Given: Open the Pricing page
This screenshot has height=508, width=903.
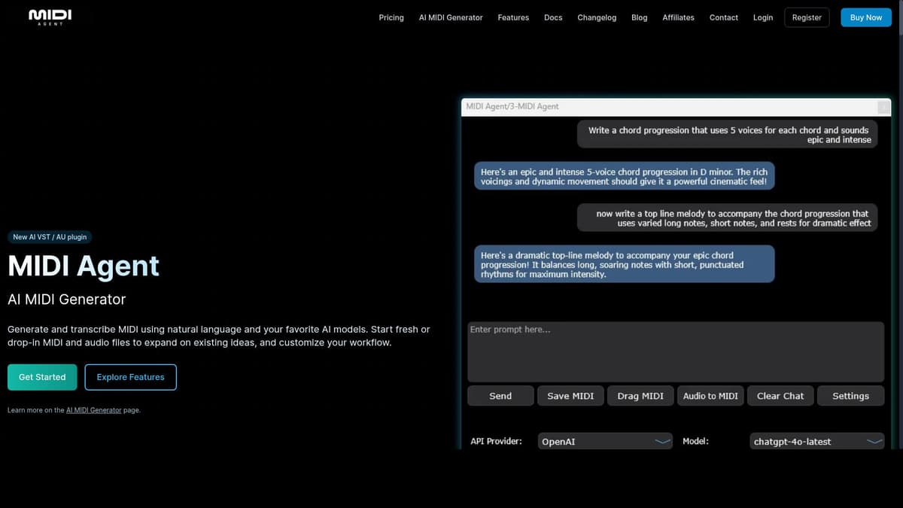Looking at the screenshot, I should (x=391, y=17).
